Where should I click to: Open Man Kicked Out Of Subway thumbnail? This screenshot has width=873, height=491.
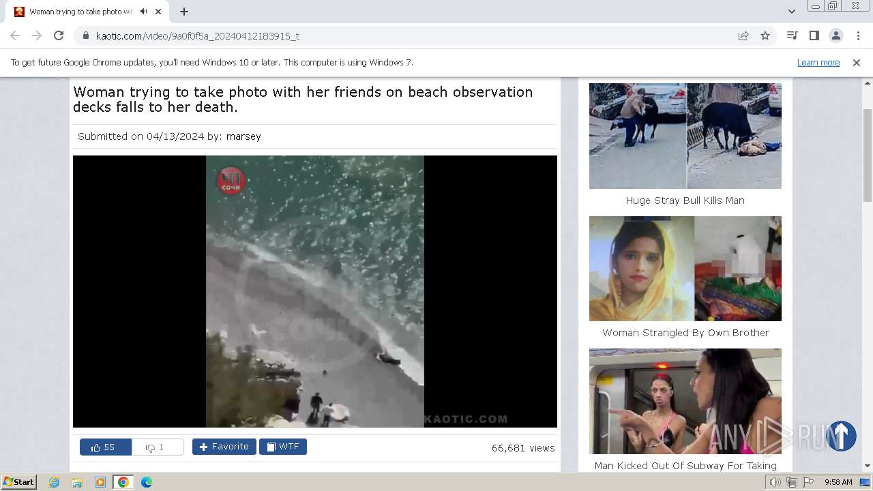[685, 401]
